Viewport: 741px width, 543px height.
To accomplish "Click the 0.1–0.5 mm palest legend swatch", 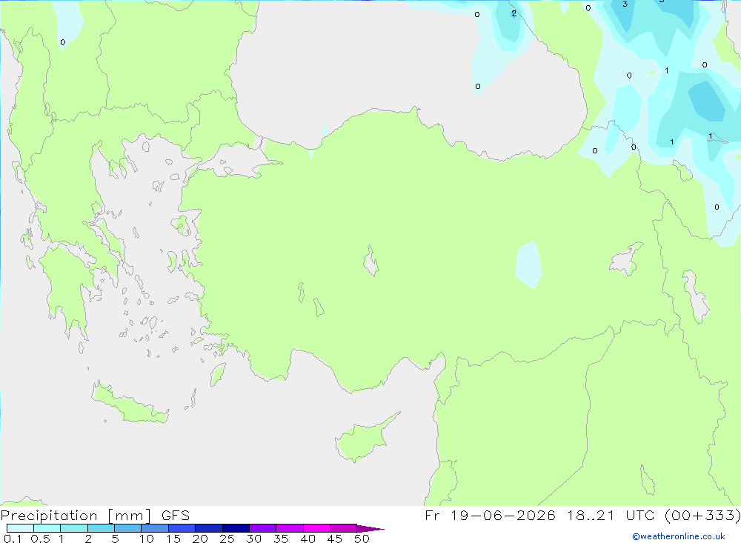I will click(x=20, y=528).
